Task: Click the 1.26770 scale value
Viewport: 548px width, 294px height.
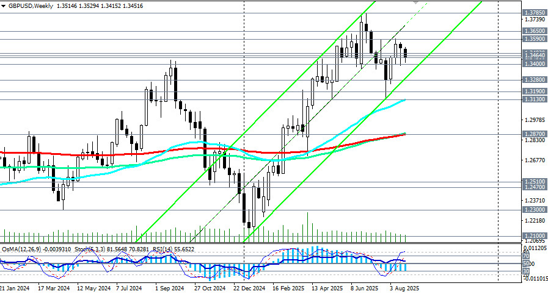Action: tap(535, 160)
